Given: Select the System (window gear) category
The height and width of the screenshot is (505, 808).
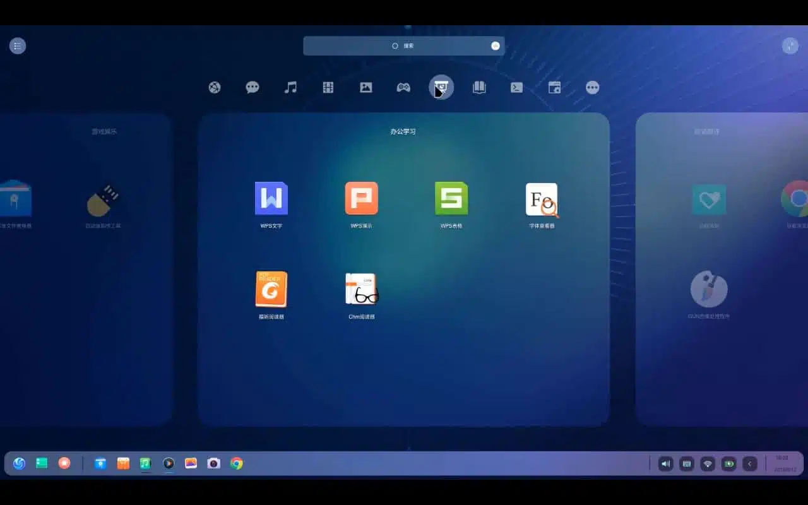Looking at the screenshot, I should [x=554, y=88].
